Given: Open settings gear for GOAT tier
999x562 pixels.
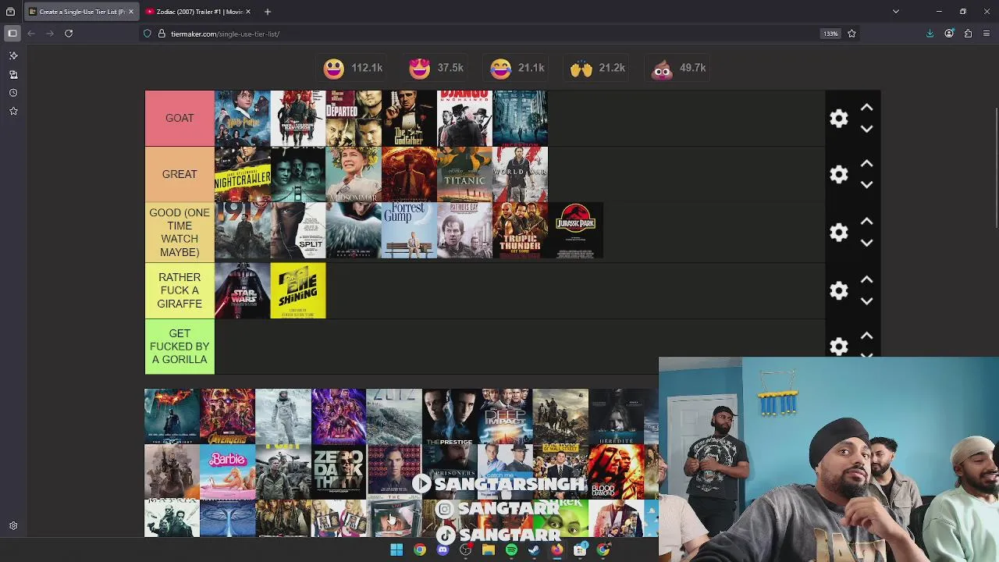Looking at the screenshot, I should coord(839,118).
